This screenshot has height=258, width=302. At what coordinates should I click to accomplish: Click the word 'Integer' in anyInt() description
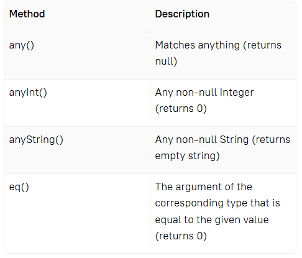pos(237,93)
